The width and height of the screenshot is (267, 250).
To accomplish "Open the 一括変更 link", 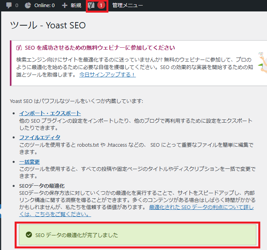I will [29, 162].
